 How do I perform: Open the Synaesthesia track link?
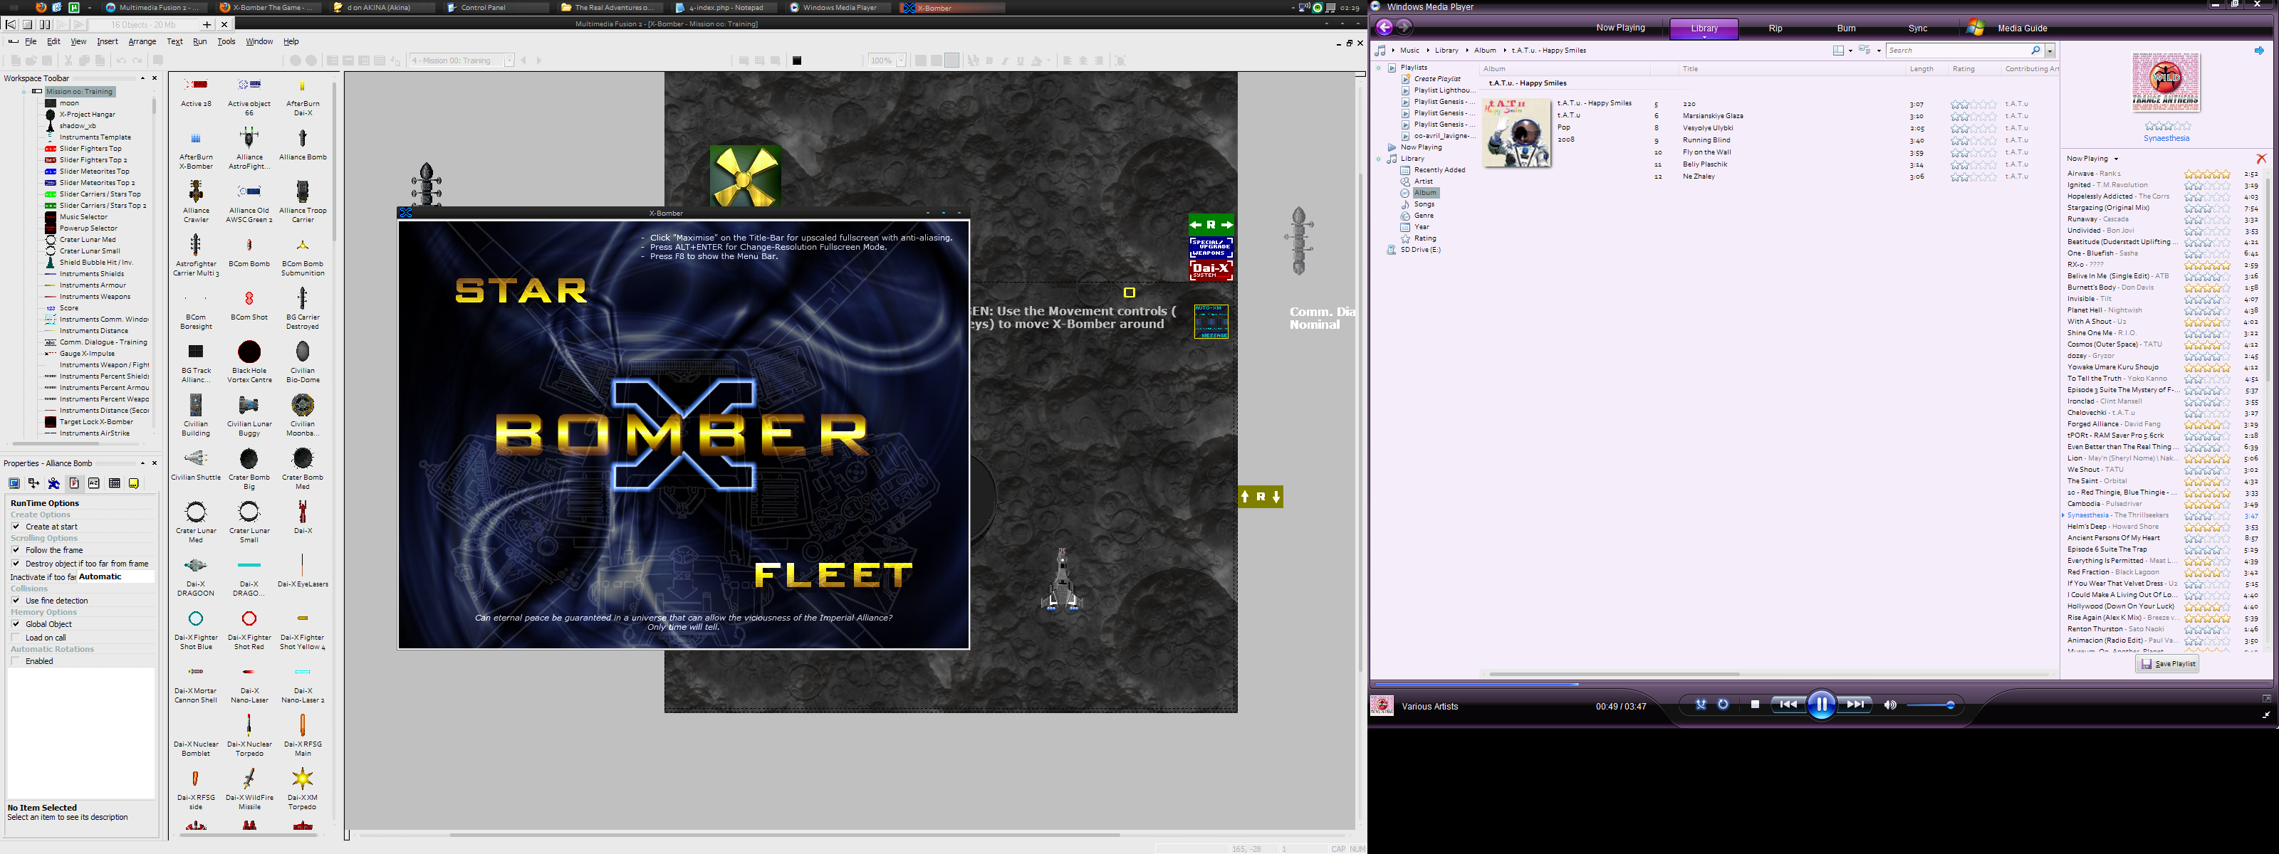tap(2166, 138)
